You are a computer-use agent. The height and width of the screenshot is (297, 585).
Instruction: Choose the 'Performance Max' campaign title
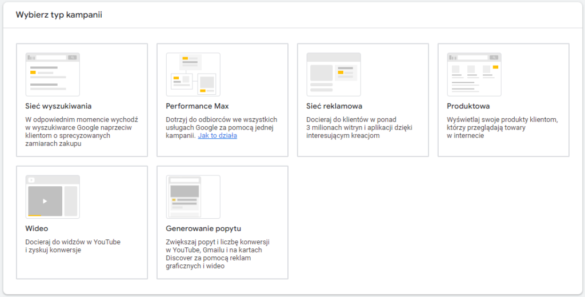coord(197,106)
